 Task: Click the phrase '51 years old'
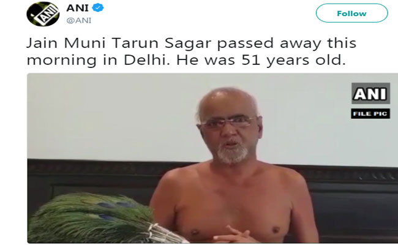293,61
